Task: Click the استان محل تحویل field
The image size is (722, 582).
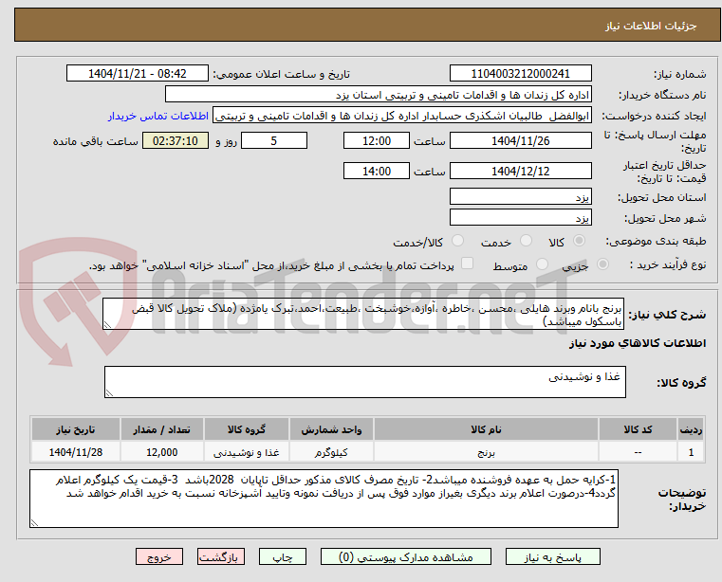Action: [x=520, y=197]
